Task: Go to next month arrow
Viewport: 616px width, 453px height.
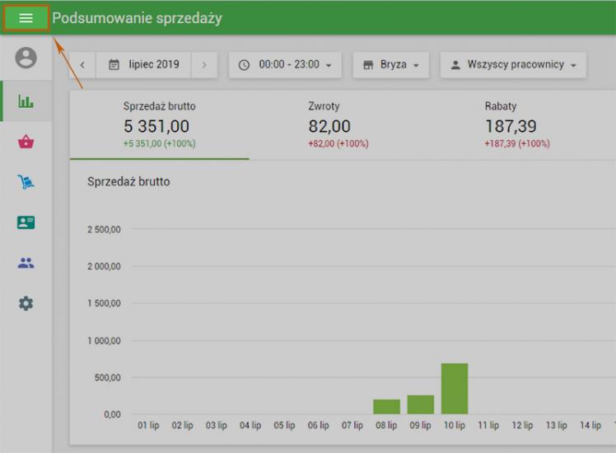Action: 204,65
